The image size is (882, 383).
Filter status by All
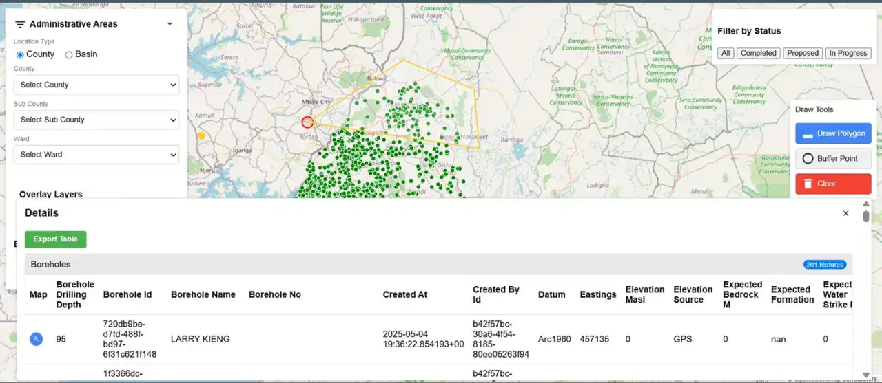click(x=726, y=53)
